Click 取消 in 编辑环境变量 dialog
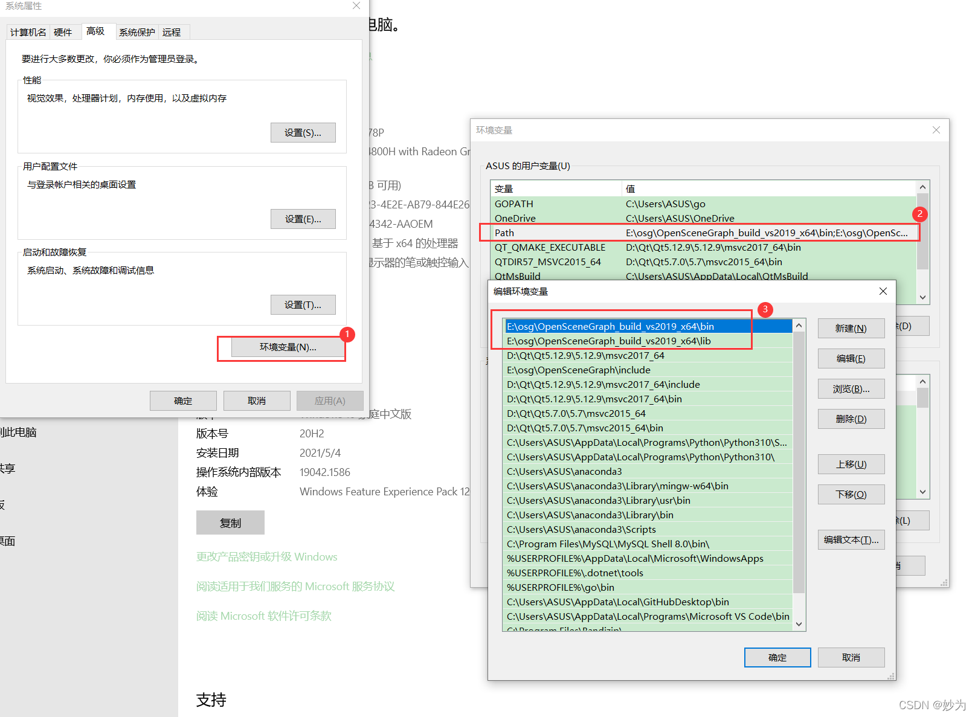The image size is (975, 717). pos(851,658)
